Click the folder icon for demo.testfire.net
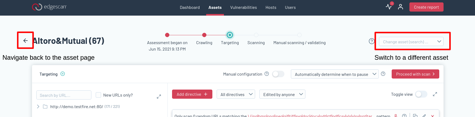The width and height of the screenshot is (475, 117). (45, 107)
